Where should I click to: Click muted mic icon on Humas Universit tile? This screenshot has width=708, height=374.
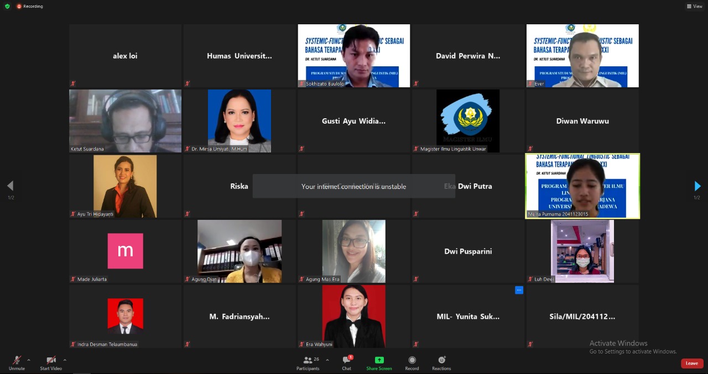tap(188, 83)
